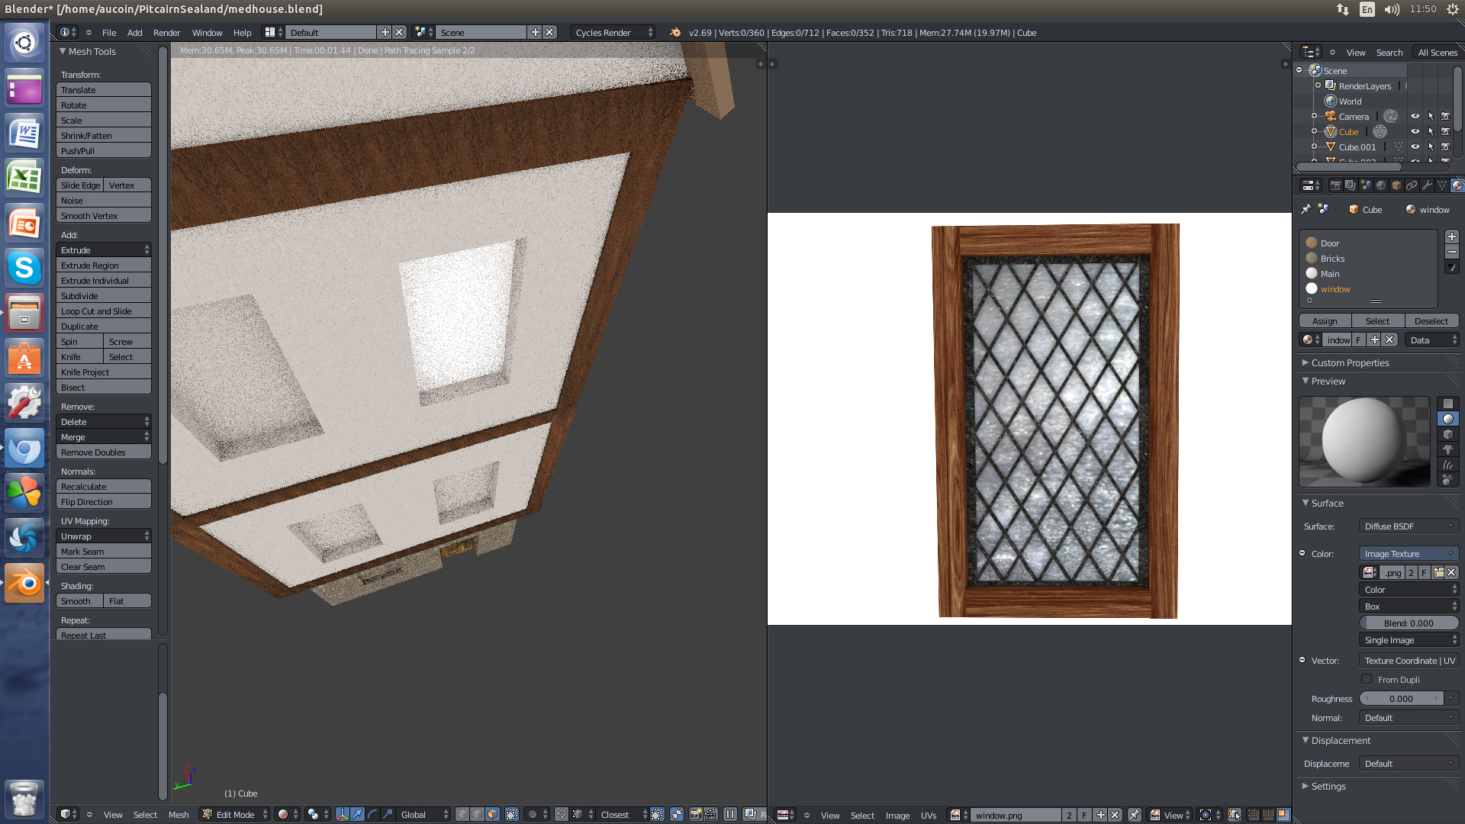Screen dimensions: 1465x824
Task: Toggle snap during transform magnet icon
Action: coord(561,814)
